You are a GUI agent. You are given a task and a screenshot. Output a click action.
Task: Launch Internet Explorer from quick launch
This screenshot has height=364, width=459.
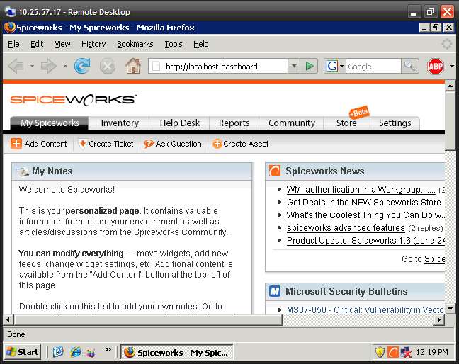coord(76,352)
